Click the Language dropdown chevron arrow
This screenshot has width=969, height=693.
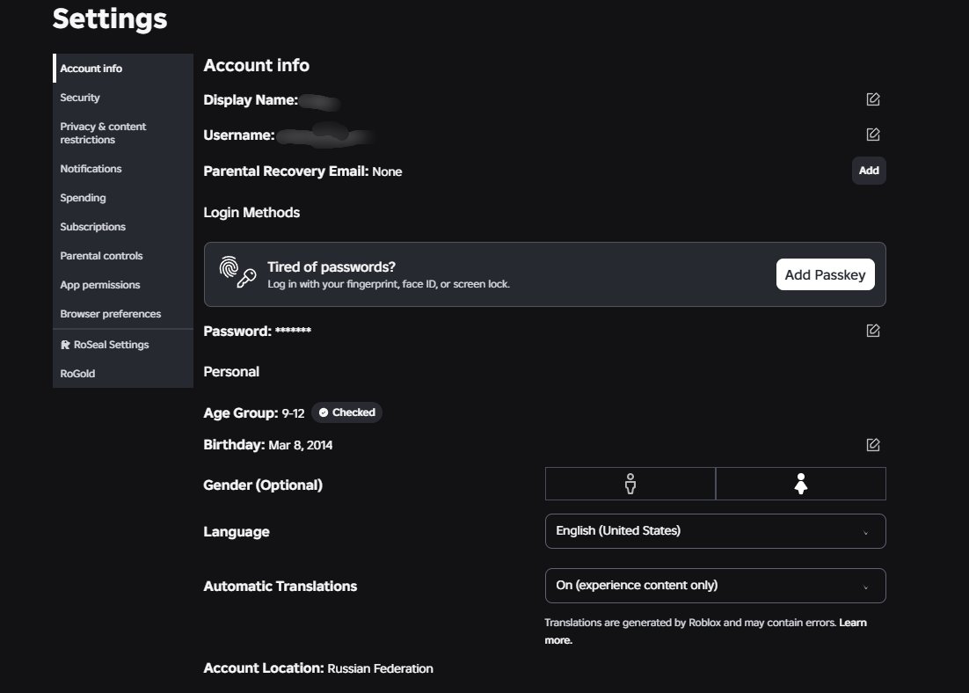coord(865,533)
